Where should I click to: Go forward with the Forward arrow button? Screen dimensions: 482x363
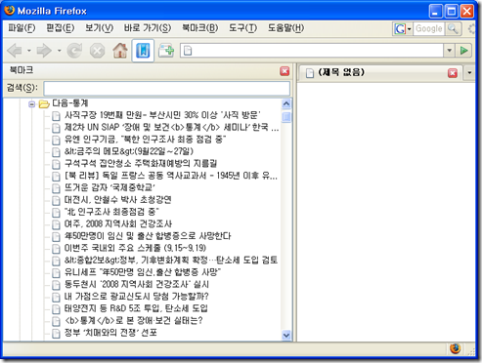(x=44, y=51)
